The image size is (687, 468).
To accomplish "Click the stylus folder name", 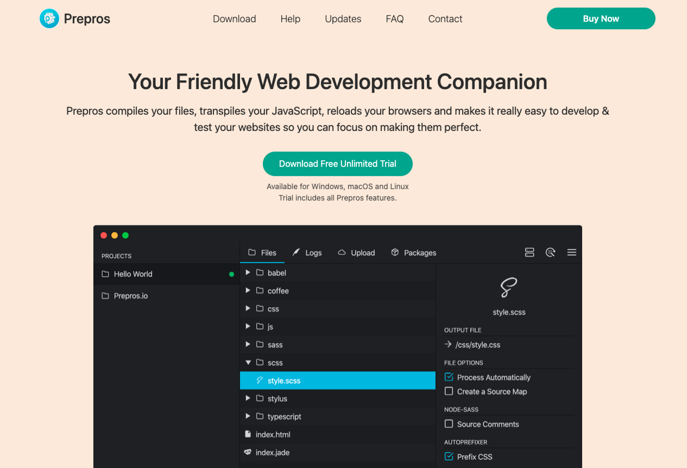I will 277,399.
